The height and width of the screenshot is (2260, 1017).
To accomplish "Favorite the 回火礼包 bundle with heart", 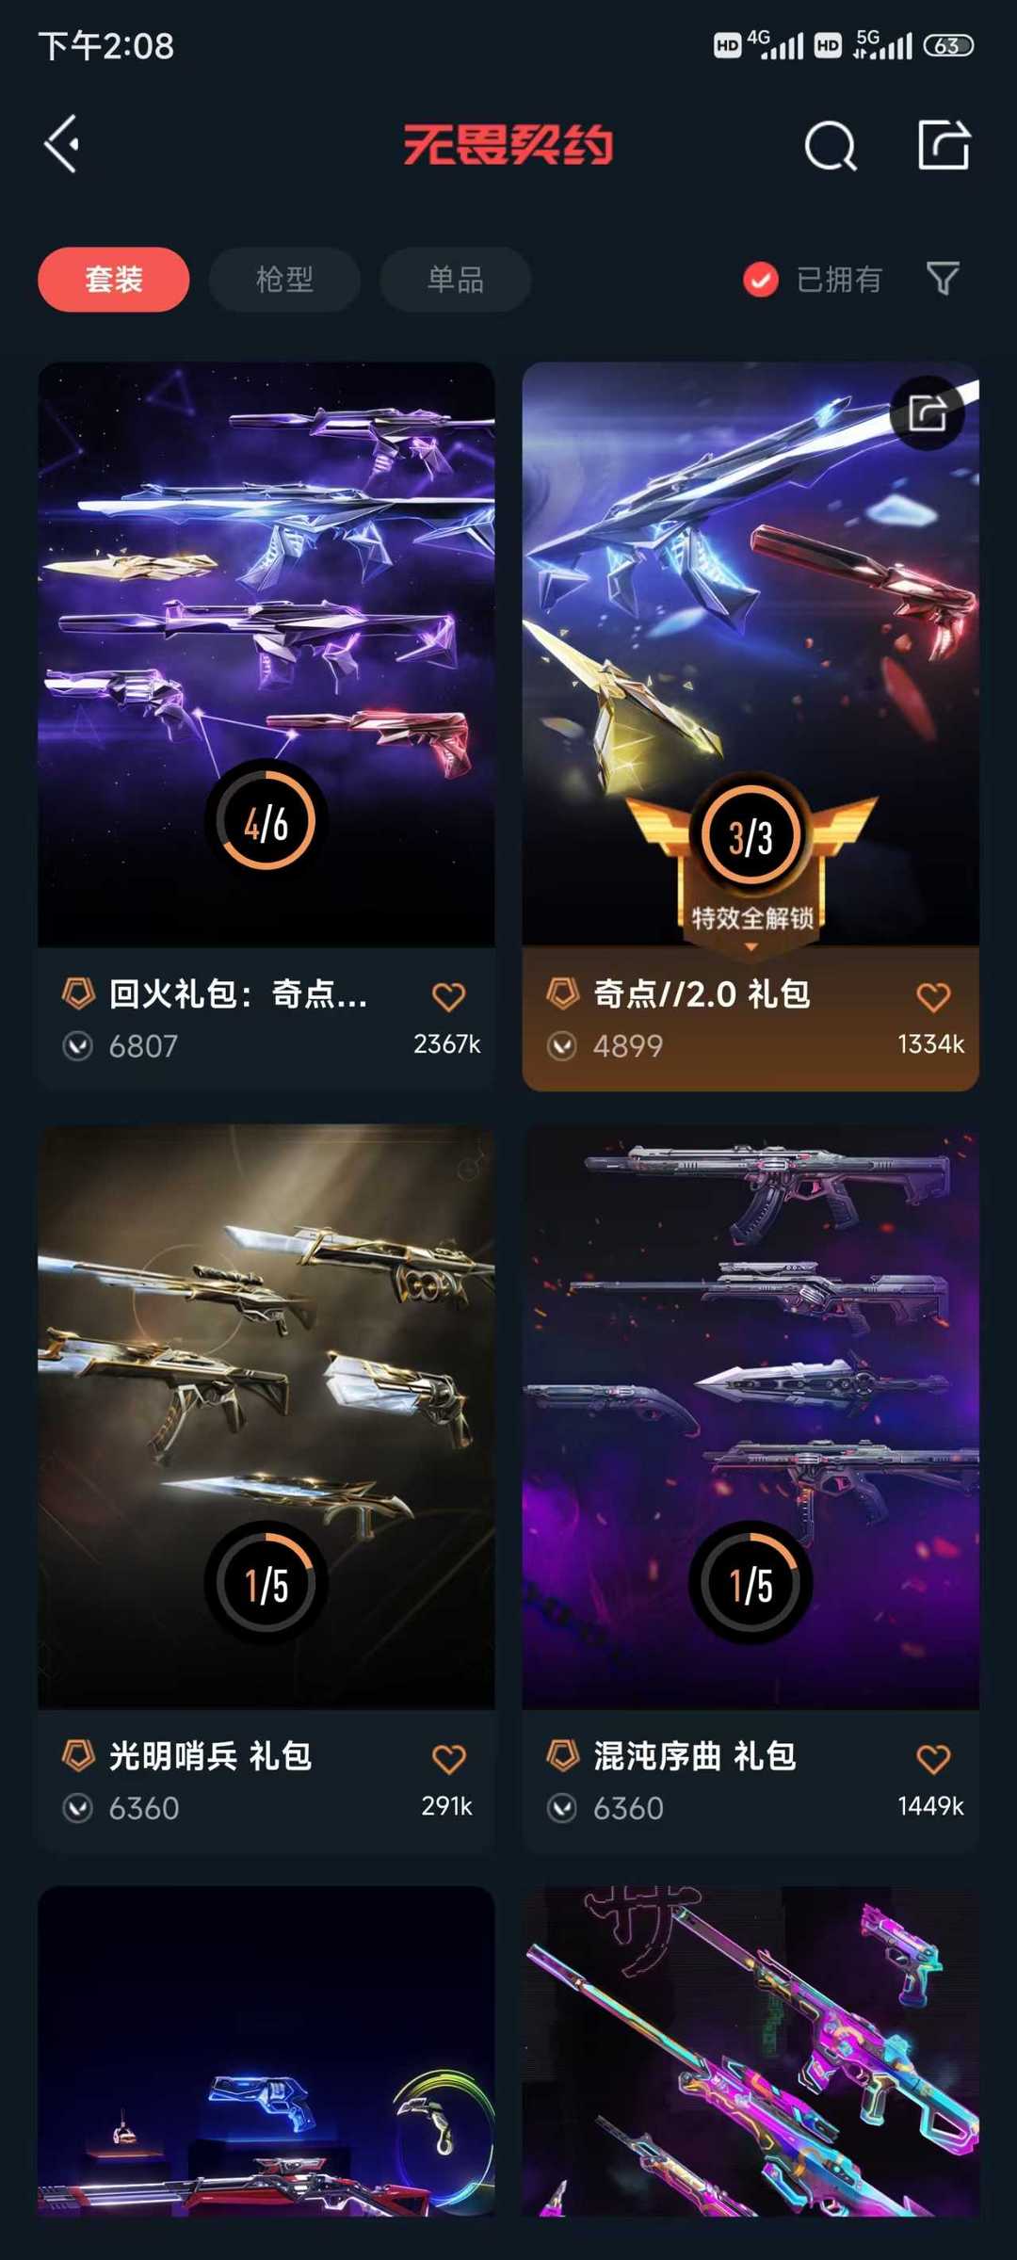I will 448,996.
